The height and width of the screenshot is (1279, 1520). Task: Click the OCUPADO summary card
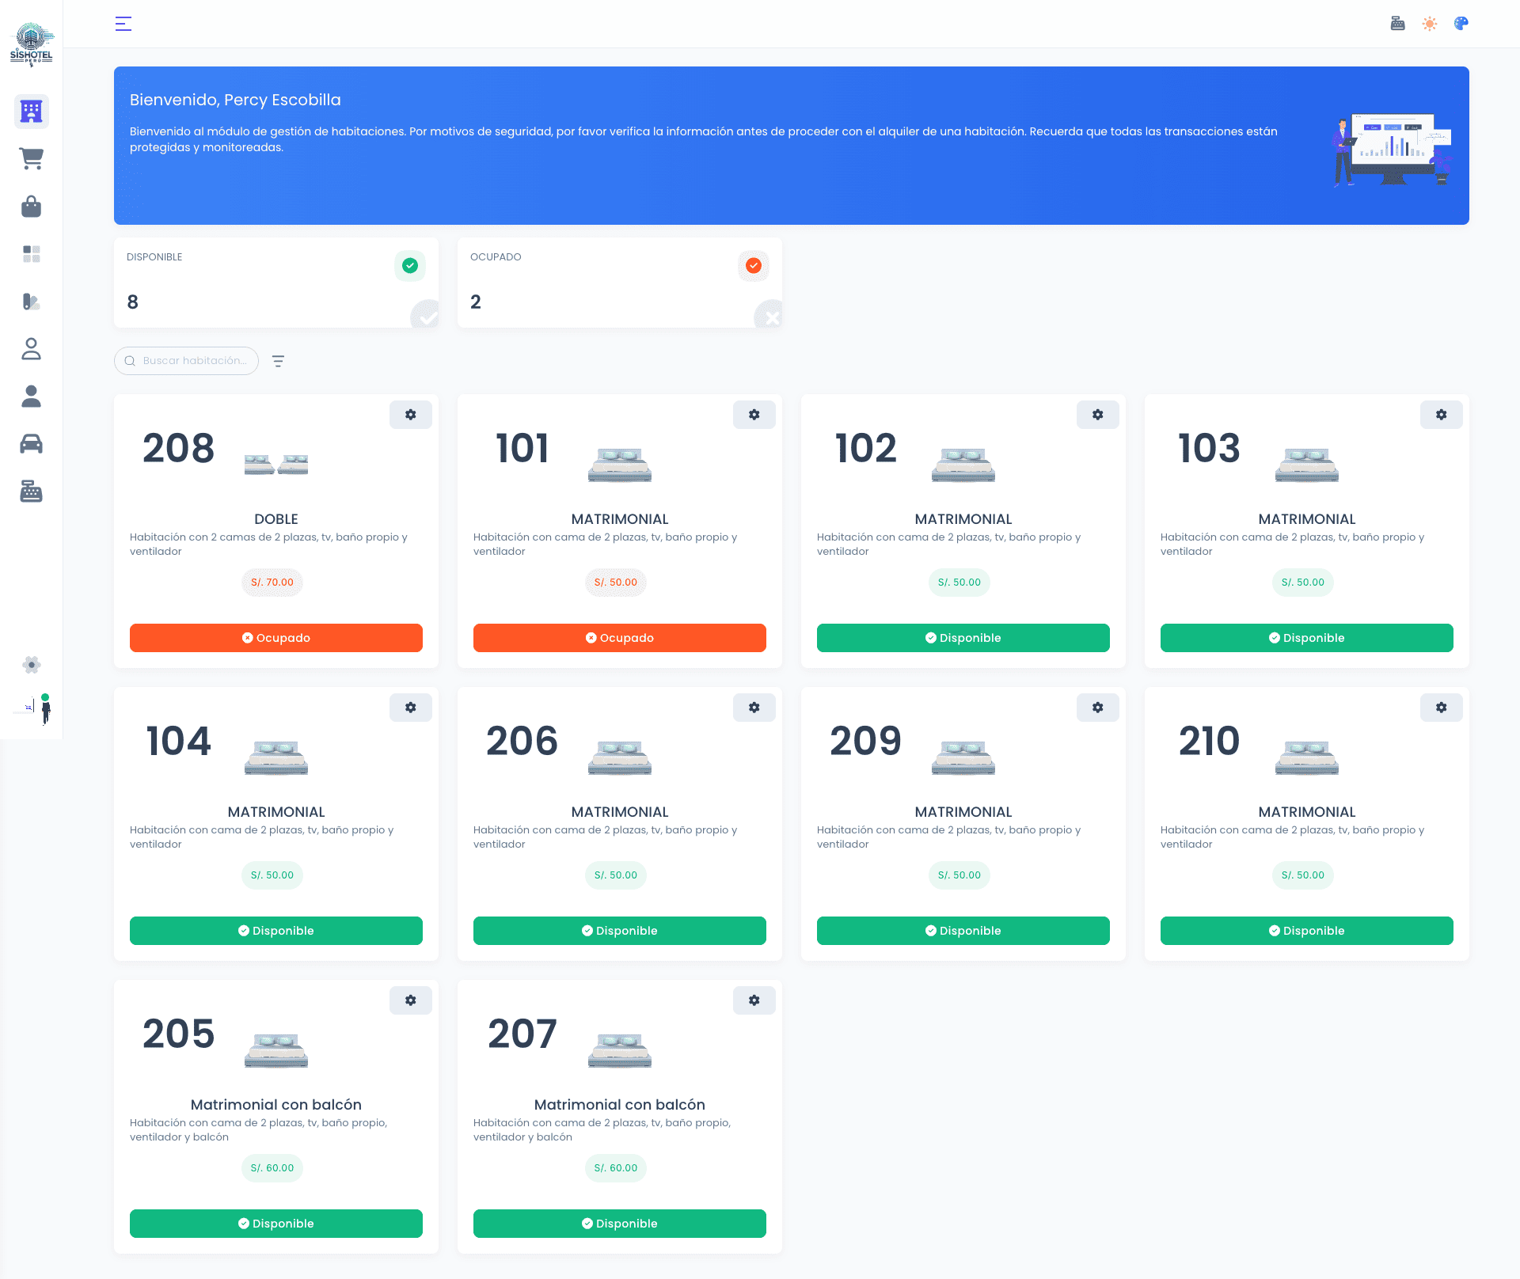coord(619,283)
